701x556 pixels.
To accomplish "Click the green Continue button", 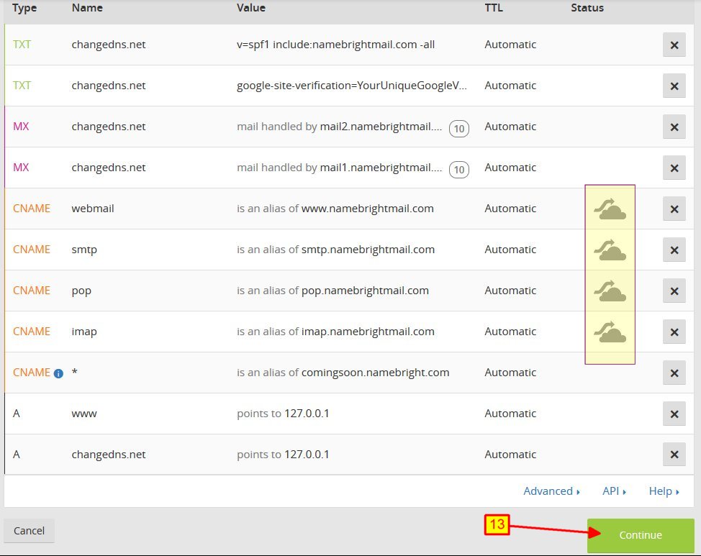I will click(x=640, y=535).
